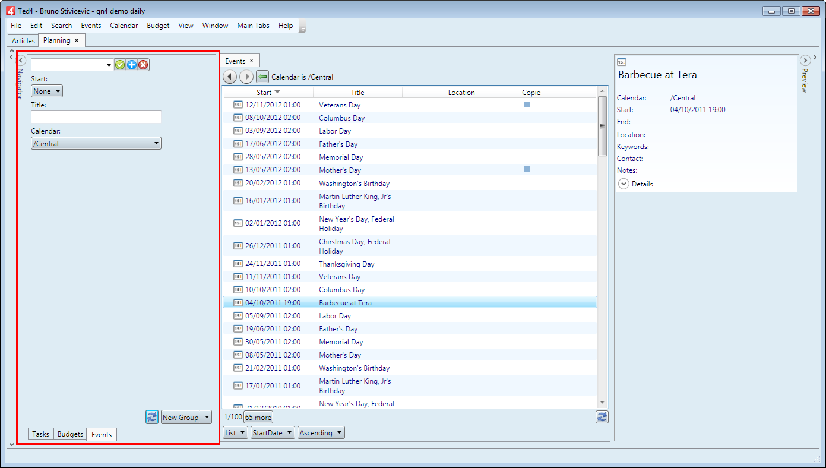This screenshot has height=468, width=826.
Task: Click the copies marker in Veterans Day 2012 row
Action: 527,105
